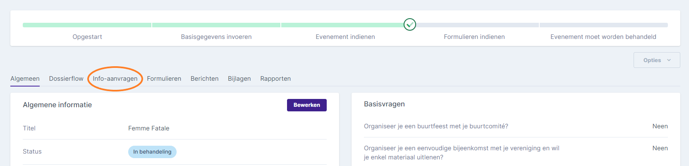The width and height of the screenshot is (689, 166).
Task: Select the Basisgegevens invoeren step label
Action: tap(216, 37)
